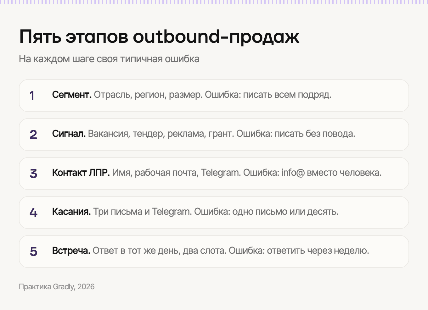
Task: Click the step number 2 beside "Сигнал"
Action: coord(33,135)
